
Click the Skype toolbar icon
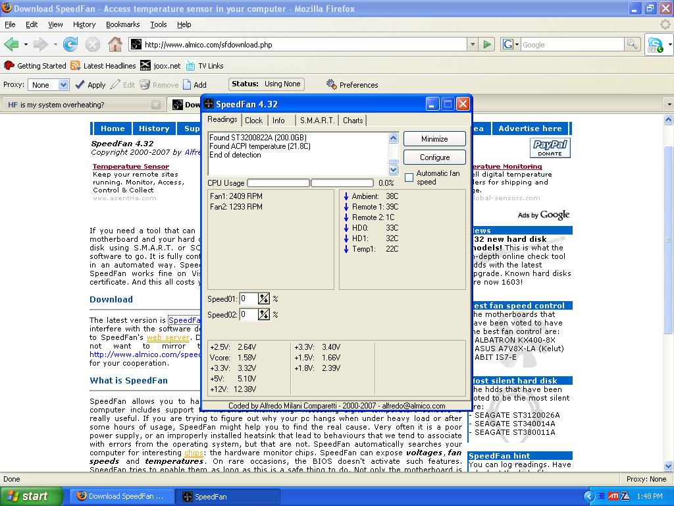point(655,45)
